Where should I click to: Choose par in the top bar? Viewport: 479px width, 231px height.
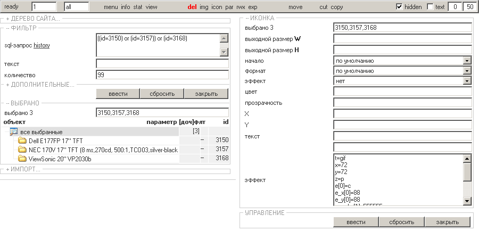[x=229, y=7]
